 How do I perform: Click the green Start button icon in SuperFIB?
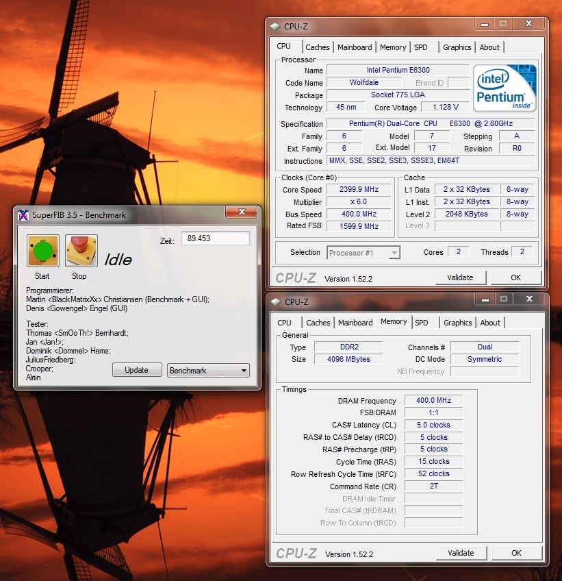point(43,251)
